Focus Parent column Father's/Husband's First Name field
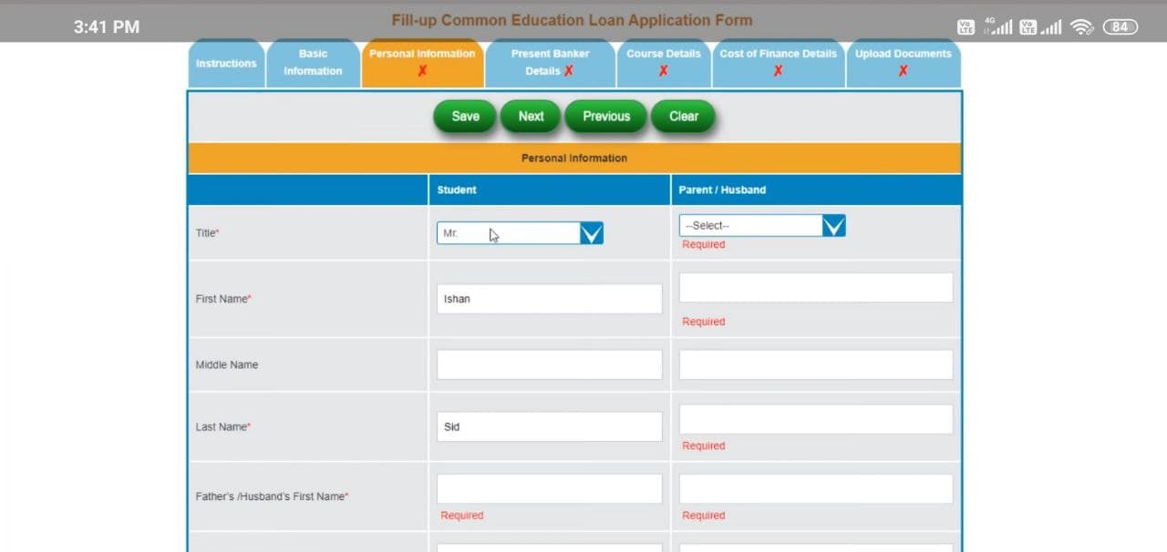The height and width of the screenshot is (552, 1167). 816,488
